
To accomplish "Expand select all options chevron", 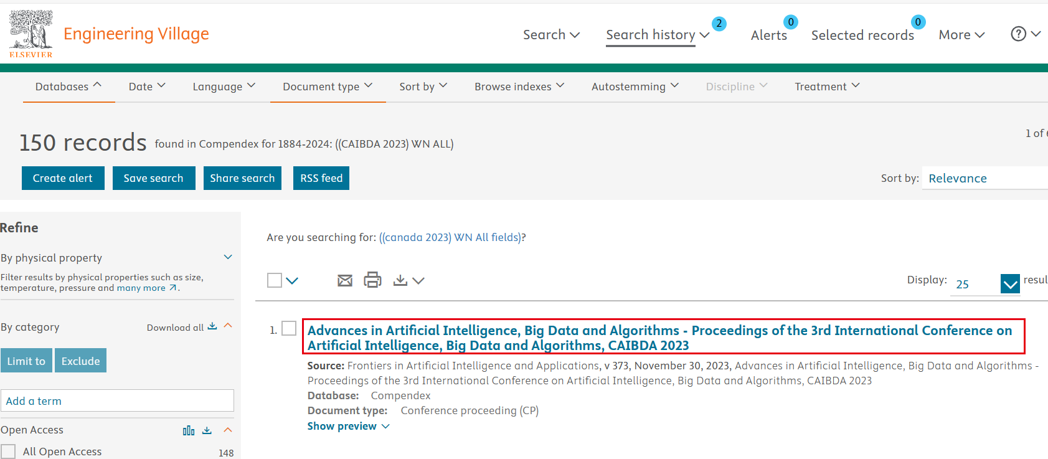I will pyautogui.click(x=292, y=281).
